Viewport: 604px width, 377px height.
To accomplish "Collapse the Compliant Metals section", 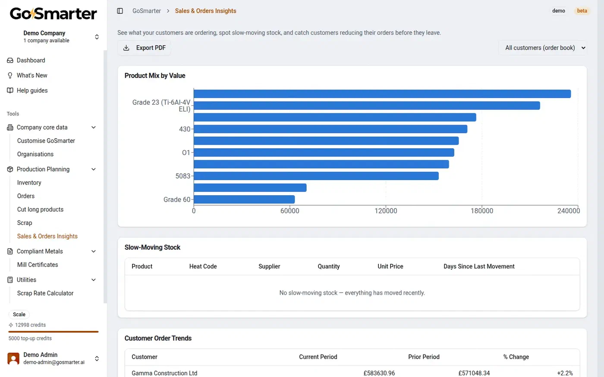I will pyautogui.click(x=94, y=251).
